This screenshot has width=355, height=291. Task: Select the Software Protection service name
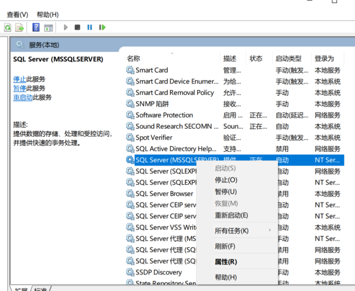tap(164, 115)
